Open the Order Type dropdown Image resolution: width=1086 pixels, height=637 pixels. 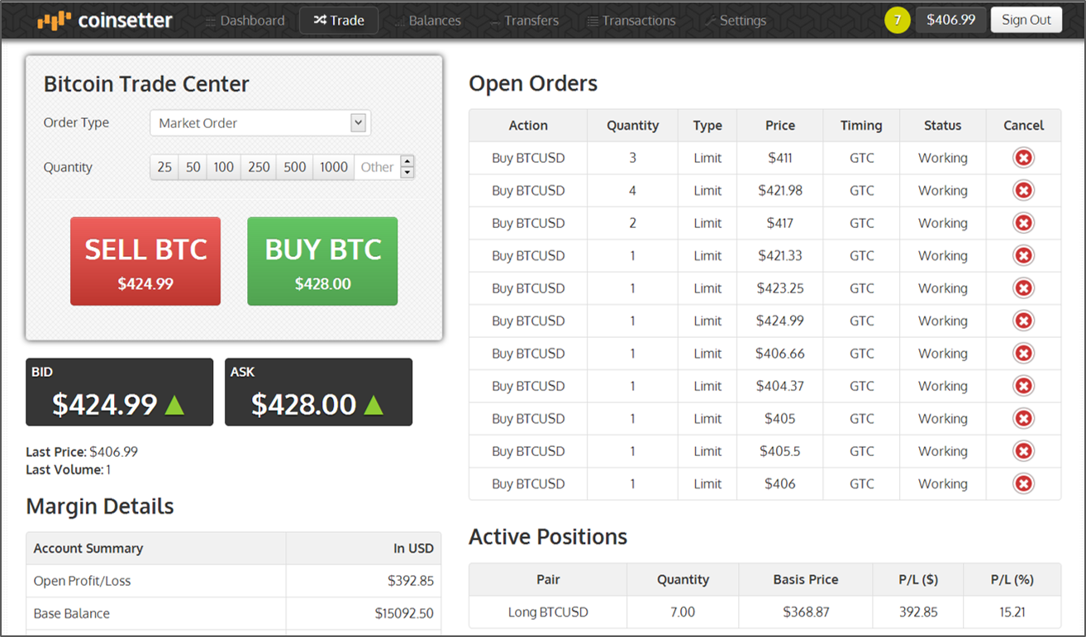(x=260, y=123)
